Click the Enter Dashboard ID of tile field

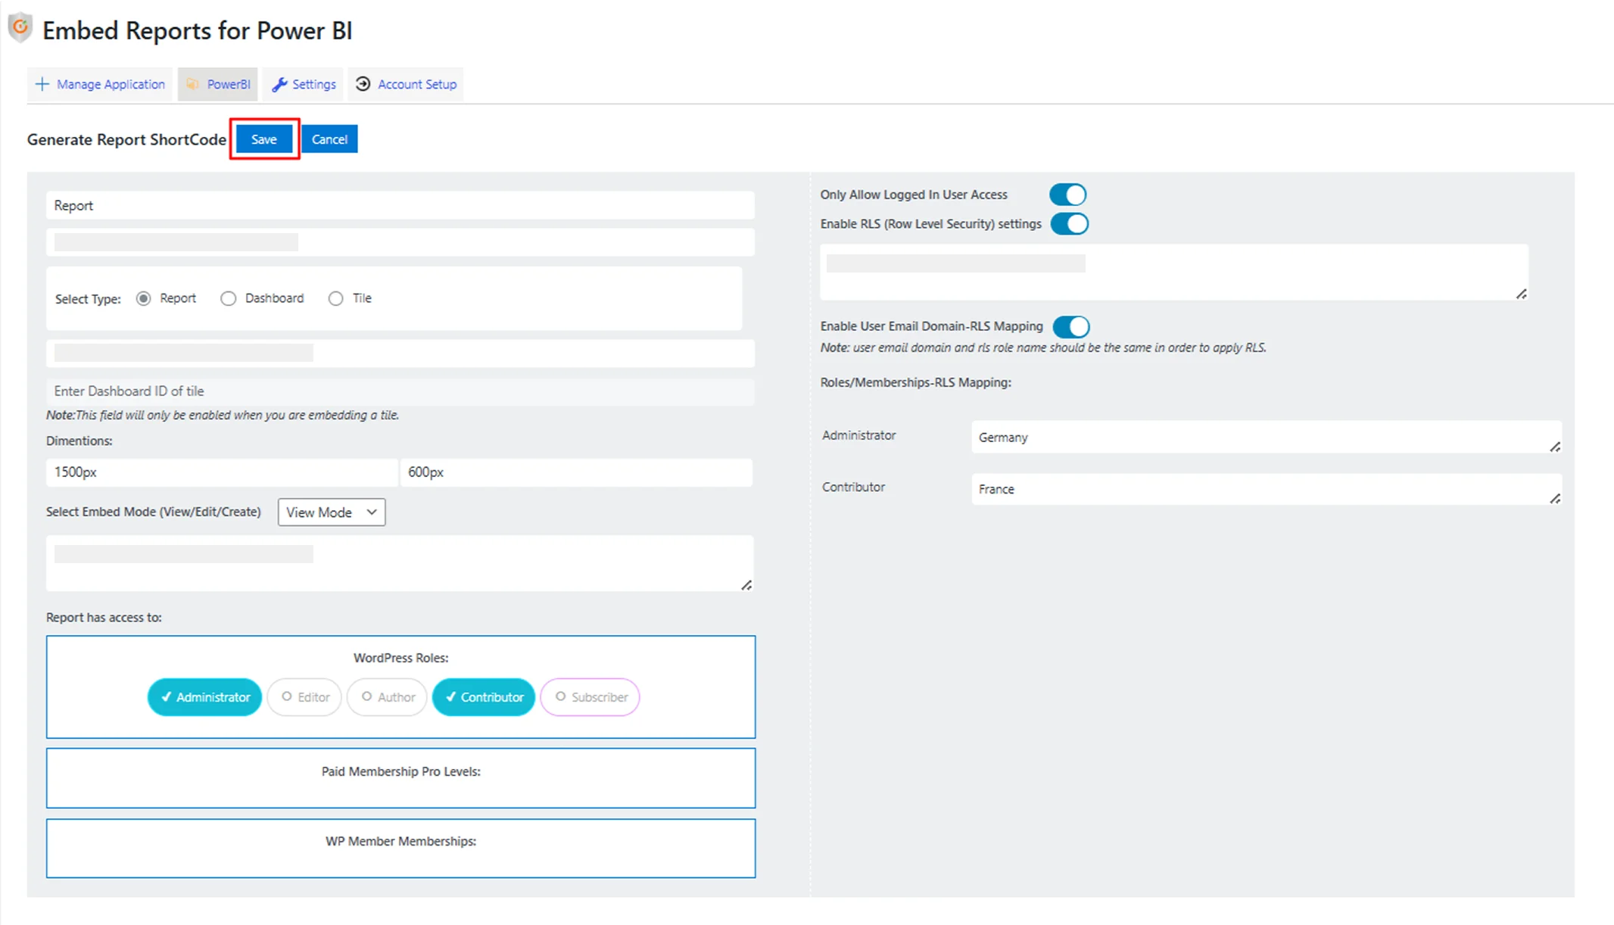click(400, 391)
